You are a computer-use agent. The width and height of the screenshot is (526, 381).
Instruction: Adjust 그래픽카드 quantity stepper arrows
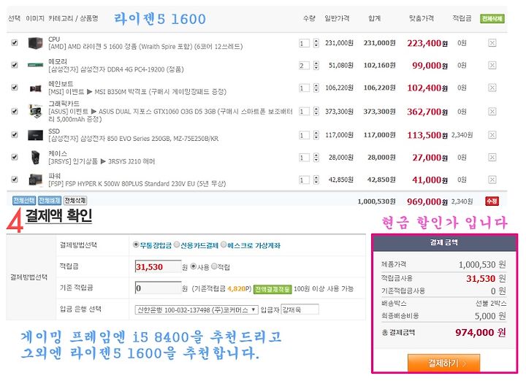316,111
